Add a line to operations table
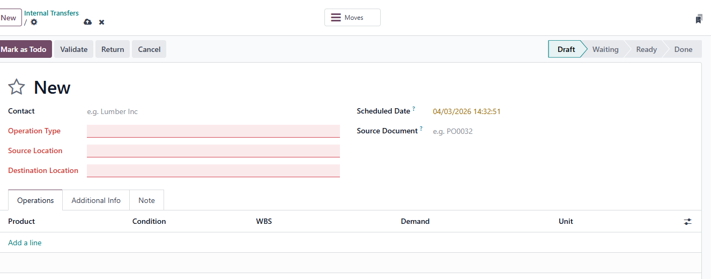The image size is (711, 279). pos(25,243)
